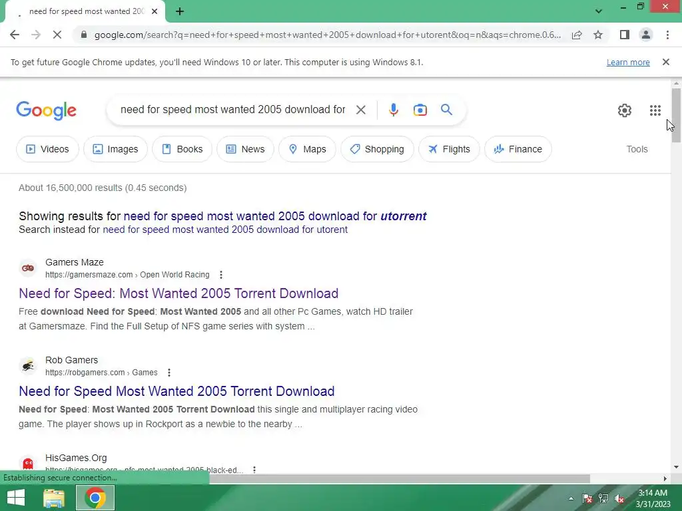Open the search Tools options
682x511 pixels.
(637, 149)
